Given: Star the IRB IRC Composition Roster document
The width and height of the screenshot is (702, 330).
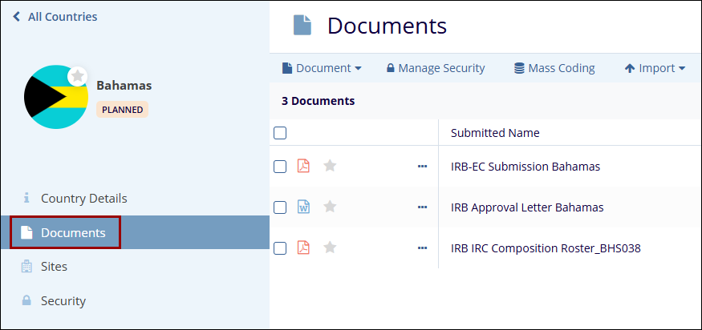Looking at the screenshot, I should (330, 247).
